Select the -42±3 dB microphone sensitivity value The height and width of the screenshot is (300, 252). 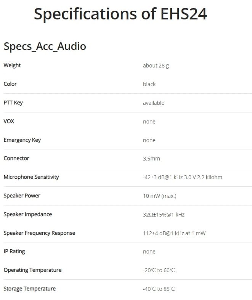[x=183, y=177]
